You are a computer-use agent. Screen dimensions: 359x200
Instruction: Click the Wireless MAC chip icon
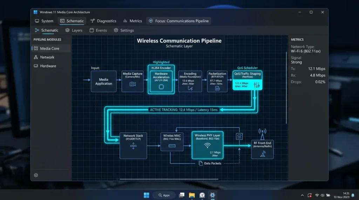coord(172,146)
